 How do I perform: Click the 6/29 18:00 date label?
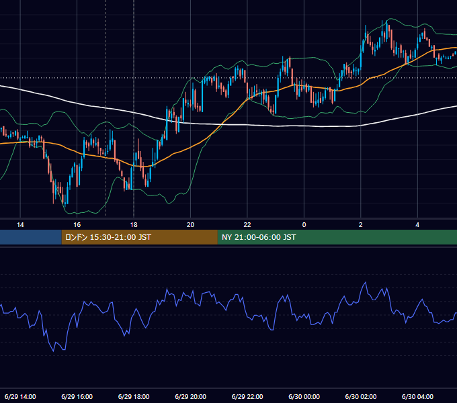(x=134, y=396)
